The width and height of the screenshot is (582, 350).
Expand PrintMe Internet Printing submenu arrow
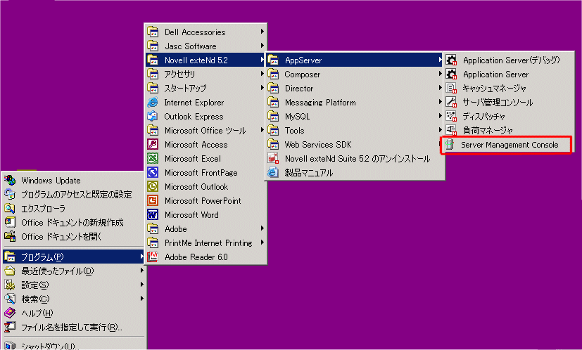262,242
